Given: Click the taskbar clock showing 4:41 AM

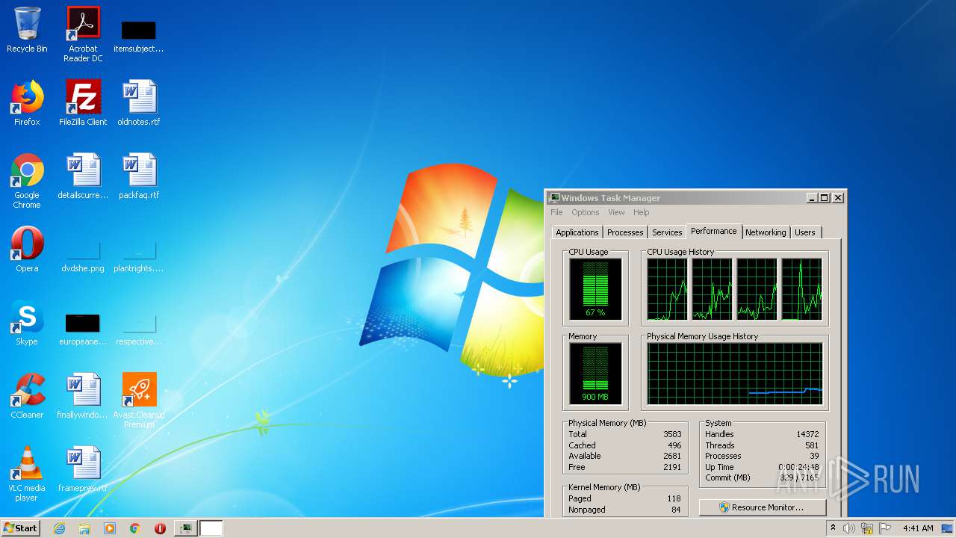Looking at the screenshot, I should 918,528.
